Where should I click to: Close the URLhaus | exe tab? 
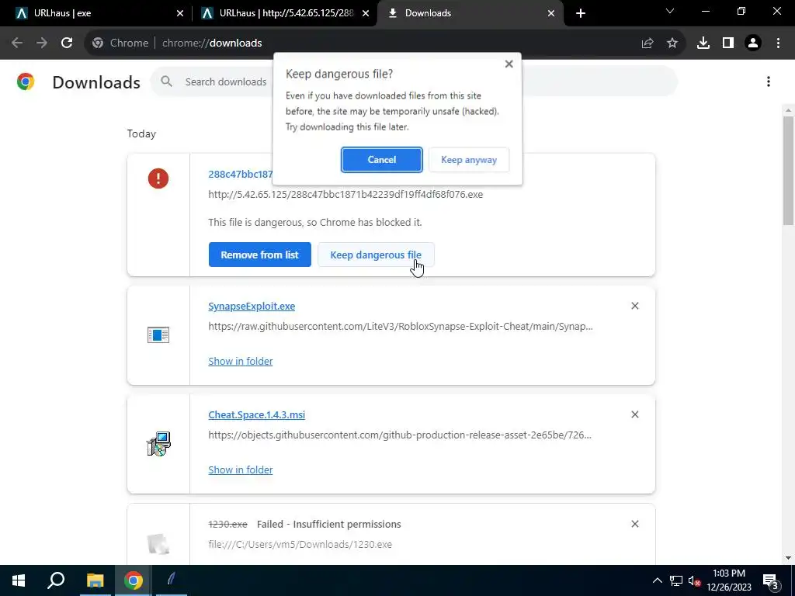(x=179, y=13)
